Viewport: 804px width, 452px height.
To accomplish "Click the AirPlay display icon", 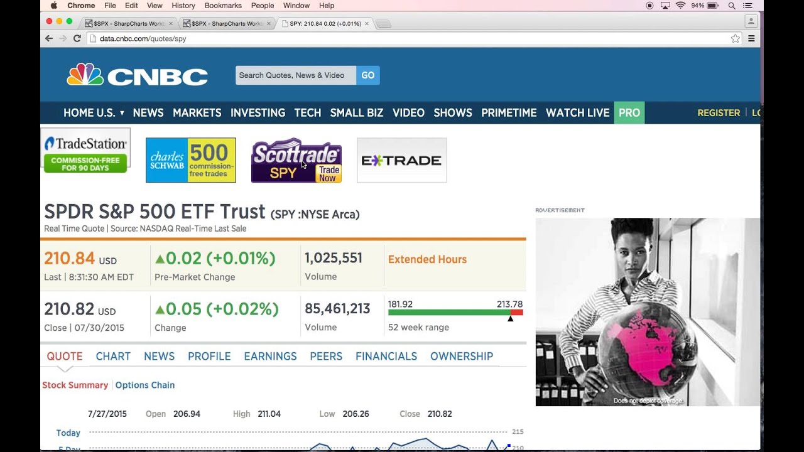I will click(x=665, y=6).
